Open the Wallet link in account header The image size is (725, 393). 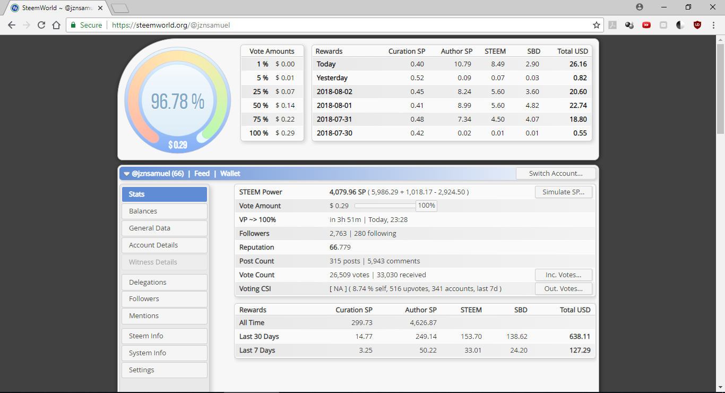(x=230, y=174)
